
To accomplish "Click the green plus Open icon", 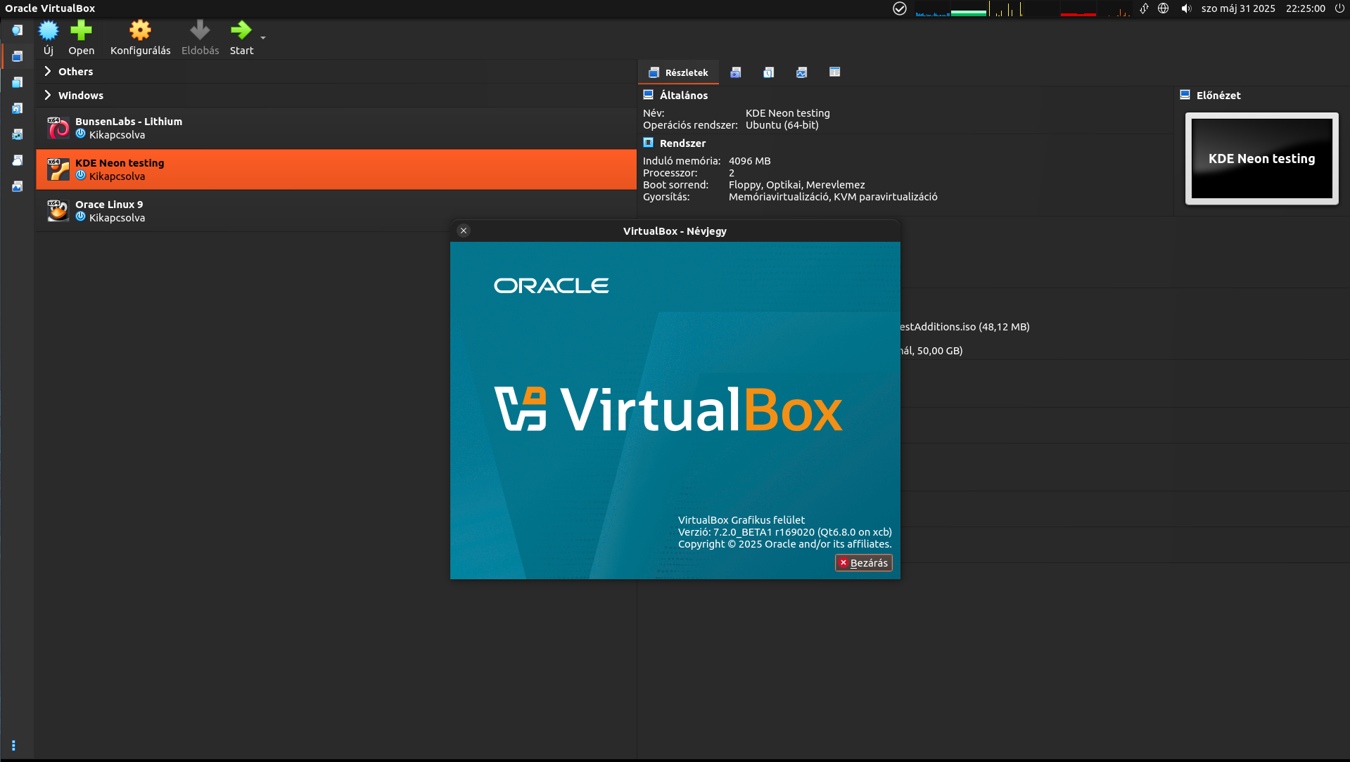I will point(81,30).
